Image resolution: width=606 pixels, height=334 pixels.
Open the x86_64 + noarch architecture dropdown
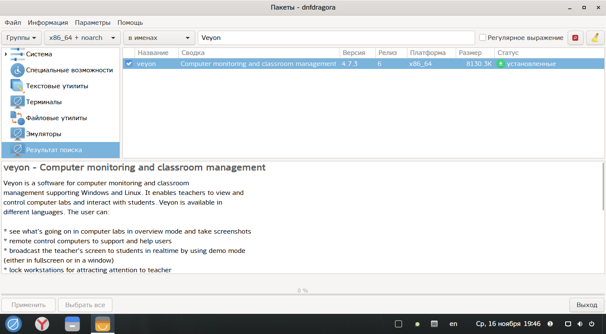tap(82, 38)
